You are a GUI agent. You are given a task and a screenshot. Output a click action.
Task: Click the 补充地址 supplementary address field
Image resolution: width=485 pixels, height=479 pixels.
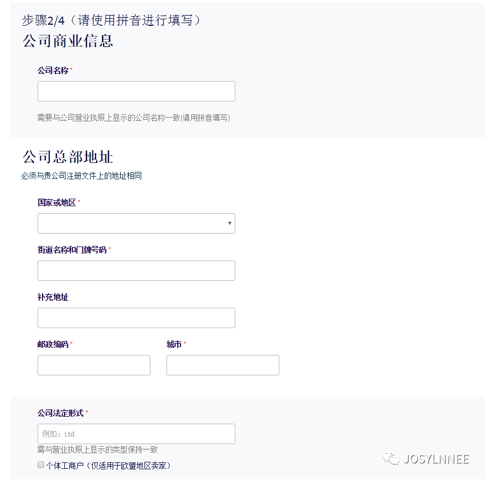point(136,318)
